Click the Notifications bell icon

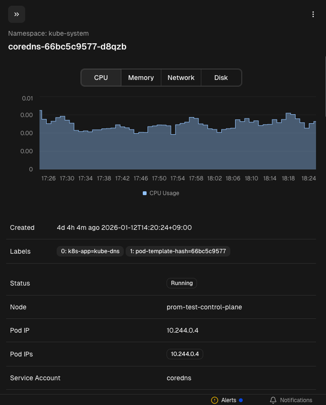(273, 400)
